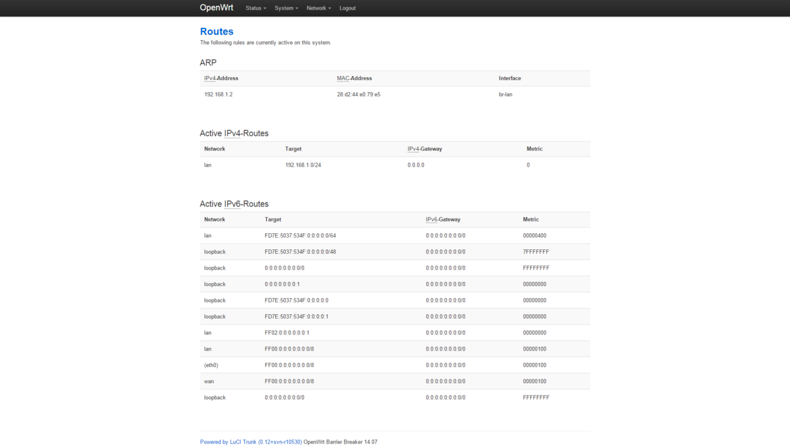Click Metric header in IPv6-Routes table

[x=531, y=219]
